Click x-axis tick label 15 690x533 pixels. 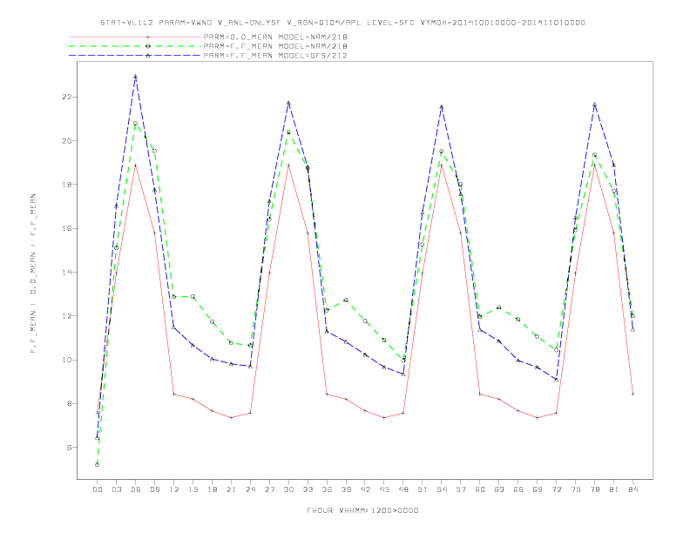pyautogui.click(x=193, y=489)
